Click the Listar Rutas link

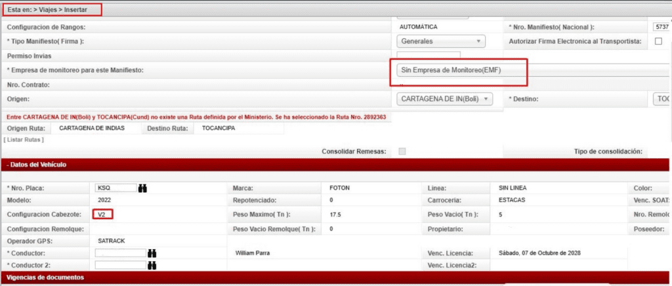pyautogui.click(x=24, y=140)
